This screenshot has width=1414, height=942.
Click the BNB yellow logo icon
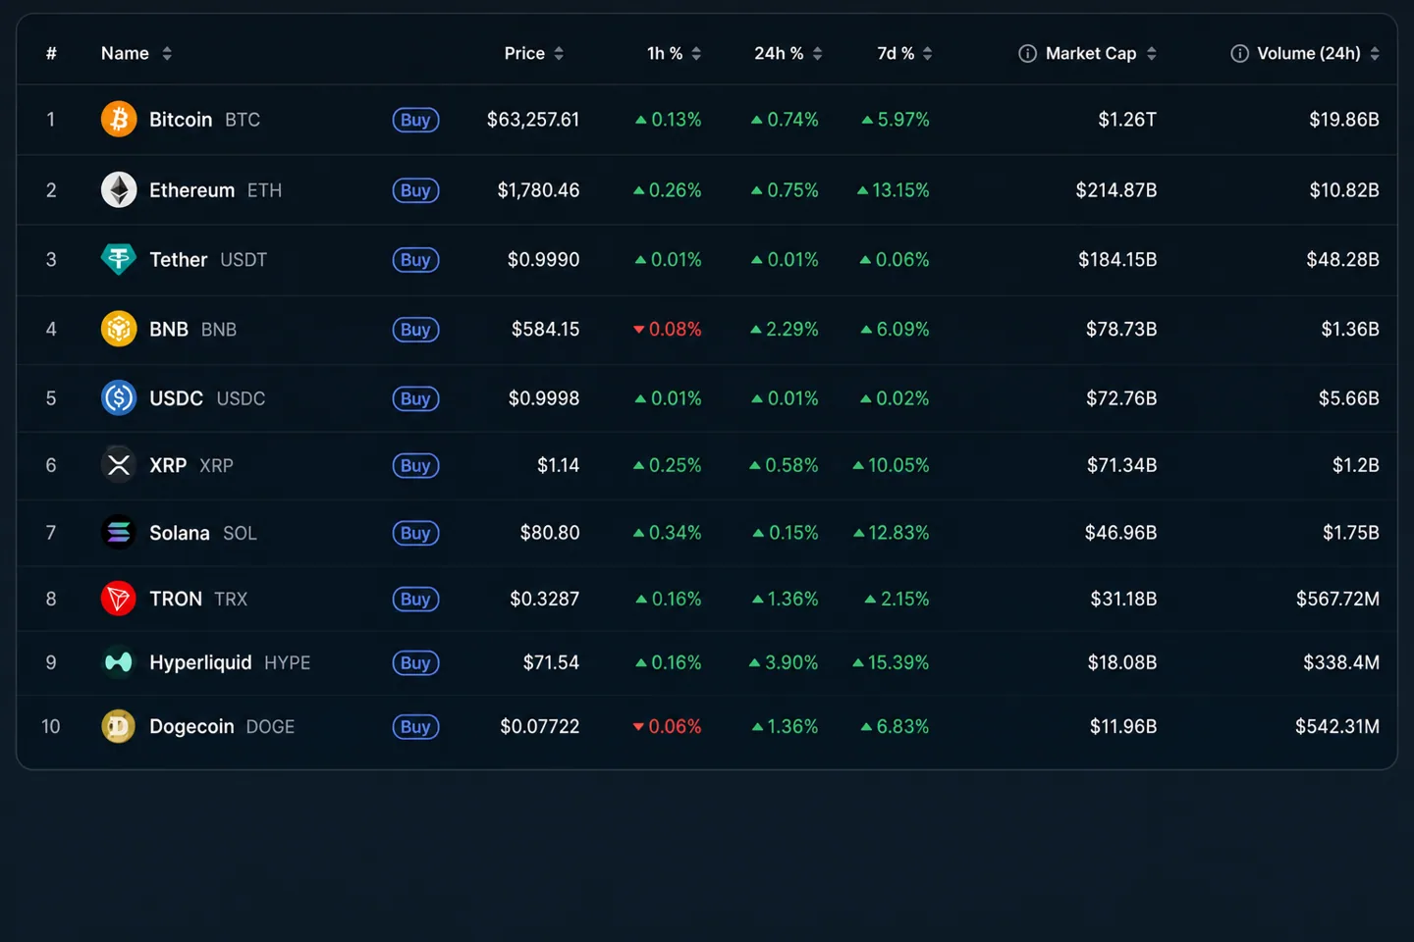pyautogui.click(x=119, y=330)
